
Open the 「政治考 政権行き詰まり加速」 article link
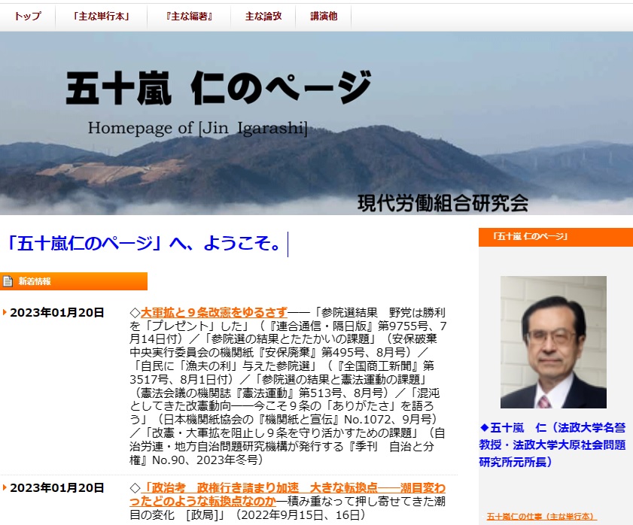point(287,494)
